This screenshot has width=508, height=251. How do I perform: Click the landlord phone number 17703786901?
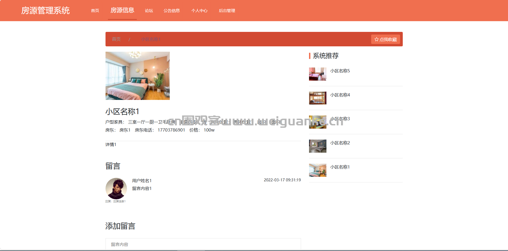(x=171, y=130)
